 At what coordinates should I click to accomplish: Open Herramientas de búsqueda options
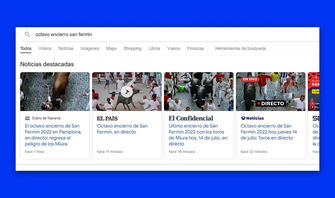[x=240, y=49]
